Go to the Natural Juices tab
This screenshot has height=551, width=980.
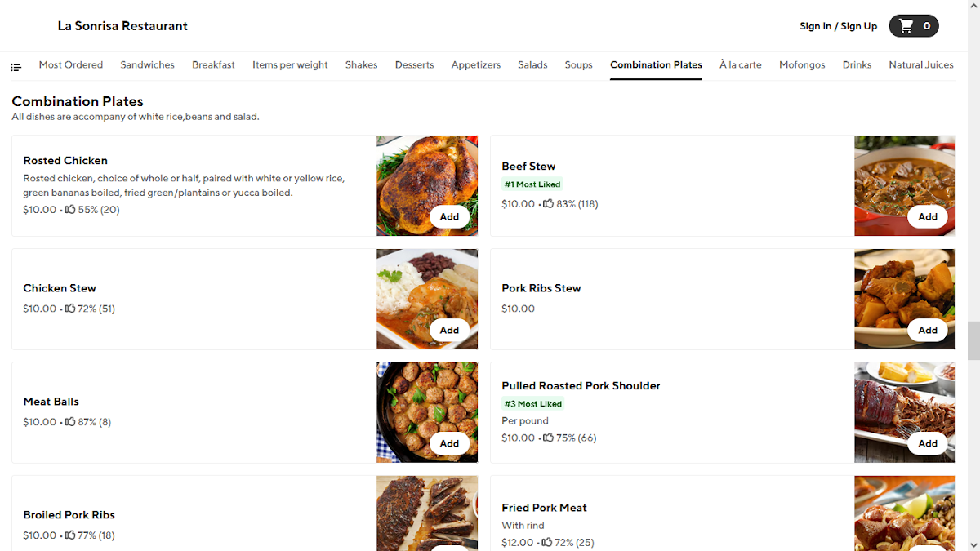(x=921, y=64)
